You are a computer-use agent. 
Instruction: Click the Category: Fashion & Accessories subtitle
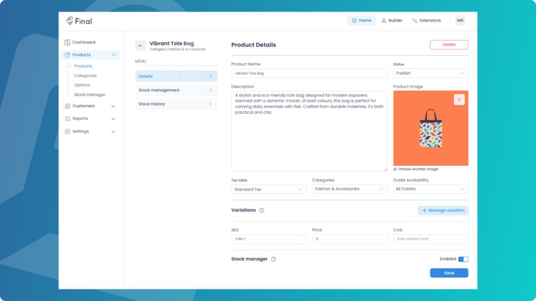pyautogui.click(x=177, y=50)
